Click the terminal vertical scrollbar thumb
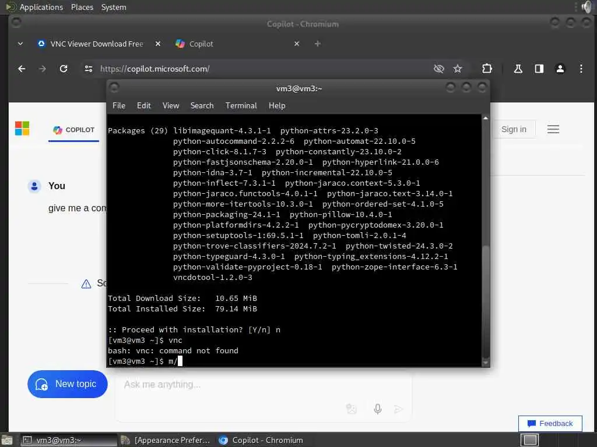Screen dimensions: 597x447 click(x=486, y=301)
